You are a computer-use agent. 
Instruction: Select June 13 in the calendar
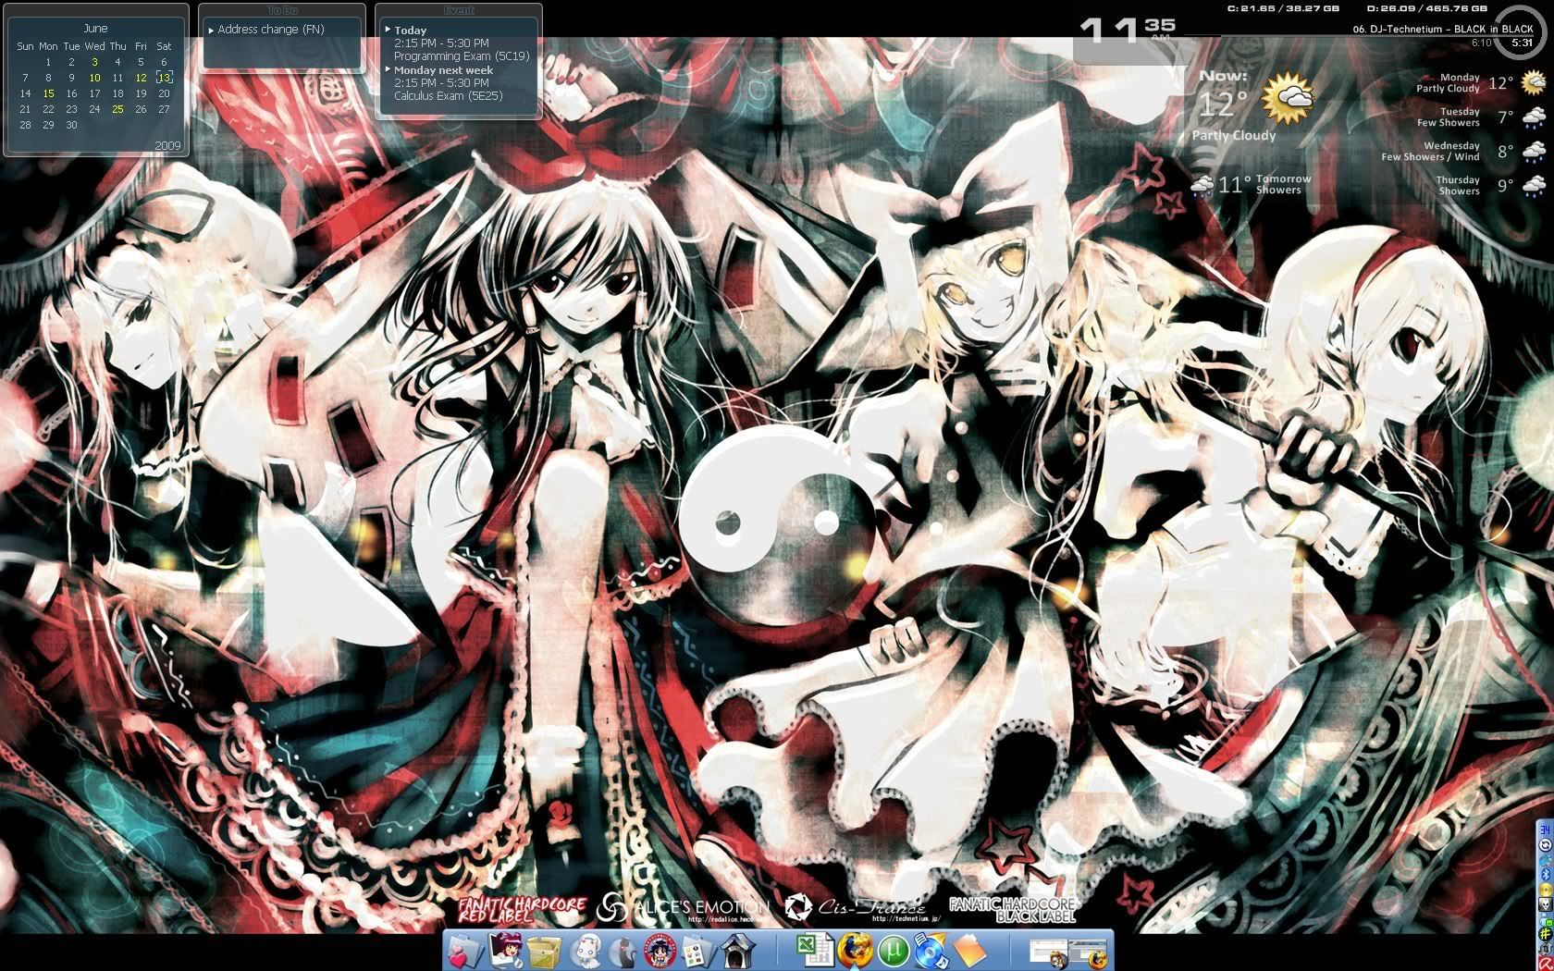click(164, 78)
